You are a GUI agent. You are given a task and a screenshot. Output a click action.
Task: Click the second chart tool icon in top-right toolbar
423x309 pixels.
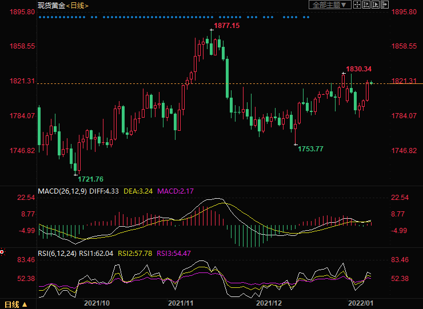(x=366, y=5)
